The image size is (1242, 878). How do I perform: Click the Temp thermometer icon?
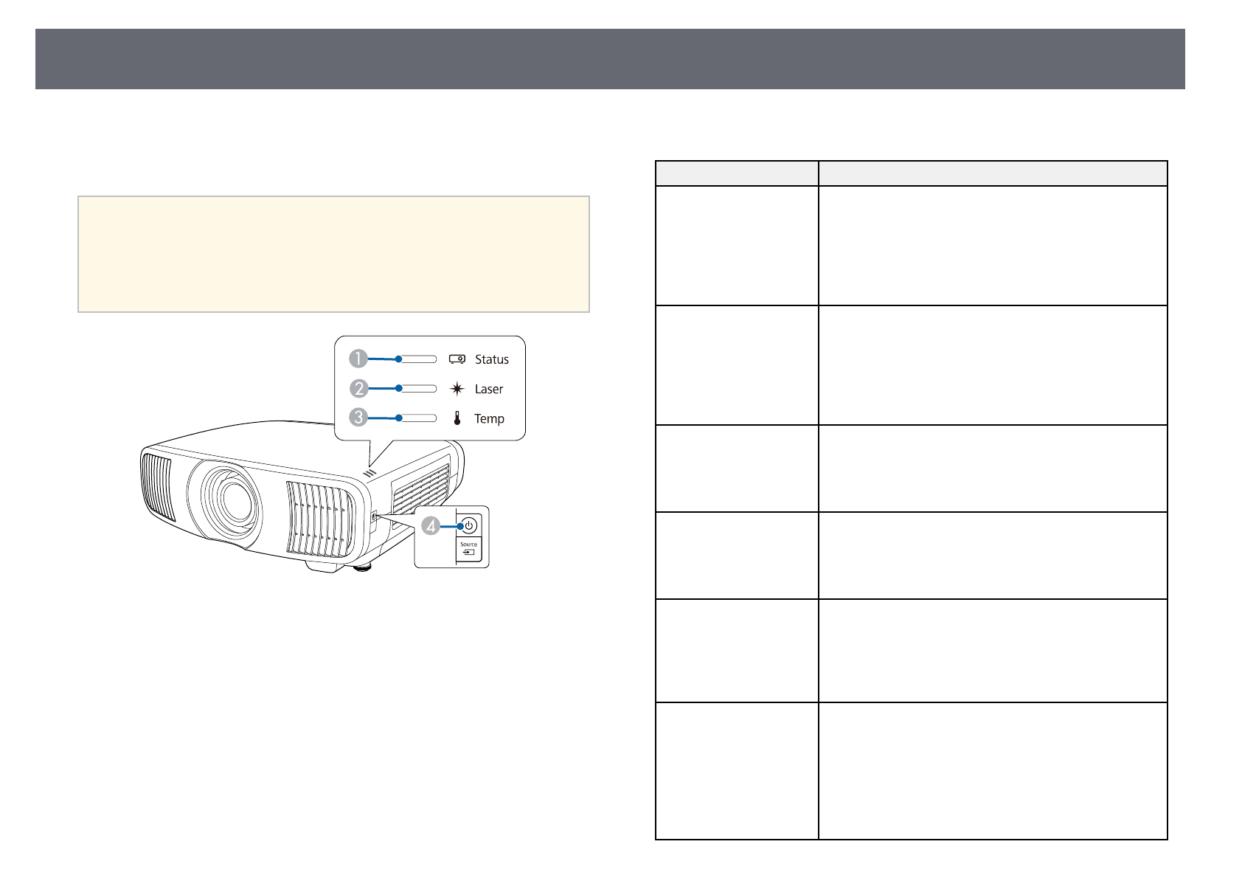(x=457, y=418)
